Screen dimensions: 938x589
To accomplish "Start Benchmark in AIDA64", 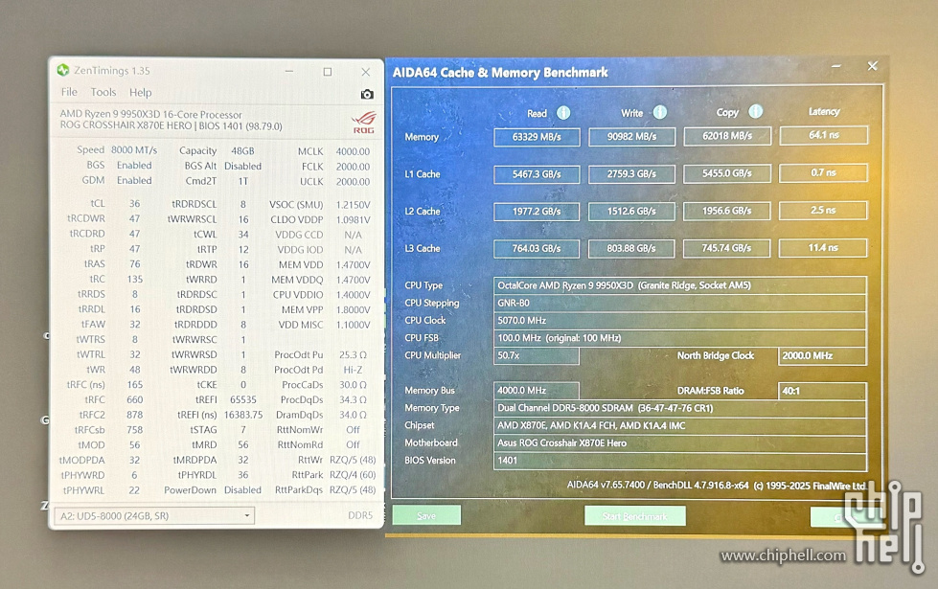I will click(634, 516).
